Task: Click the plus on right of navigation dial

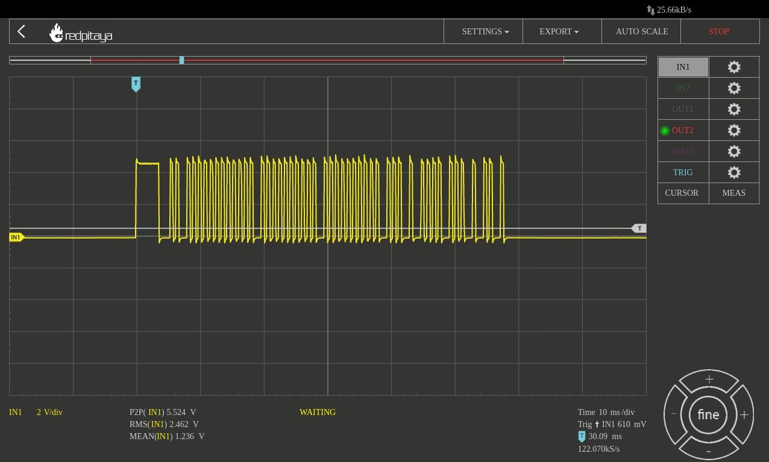Action: pos(744,414)
